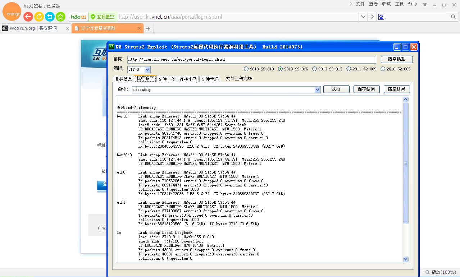Bookmark the page with the green star

tap(60, 17)
